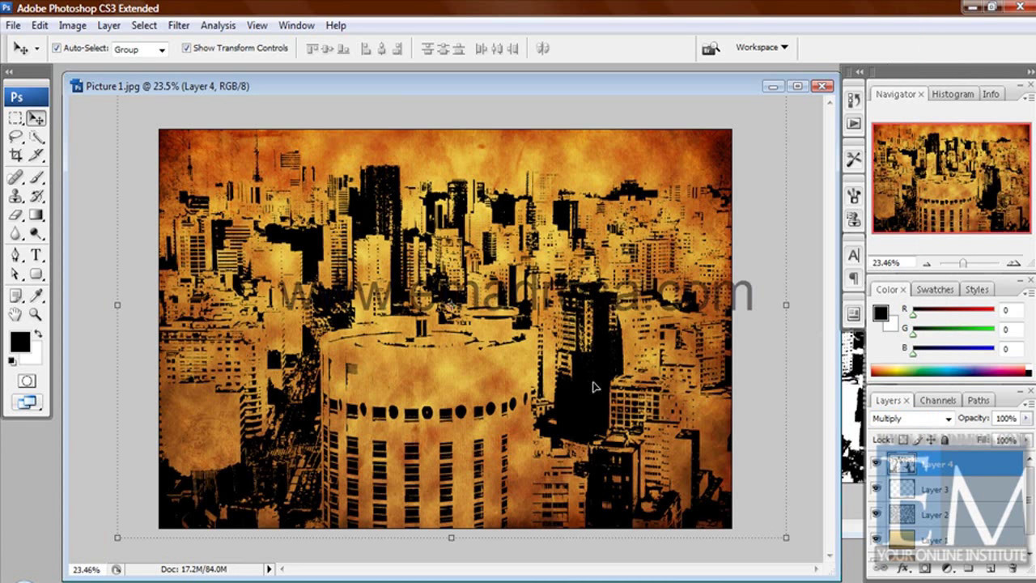Select the Eraser tool
Image resolution: width=1036 pixels, height=583 pixels.
pos(15,215)
